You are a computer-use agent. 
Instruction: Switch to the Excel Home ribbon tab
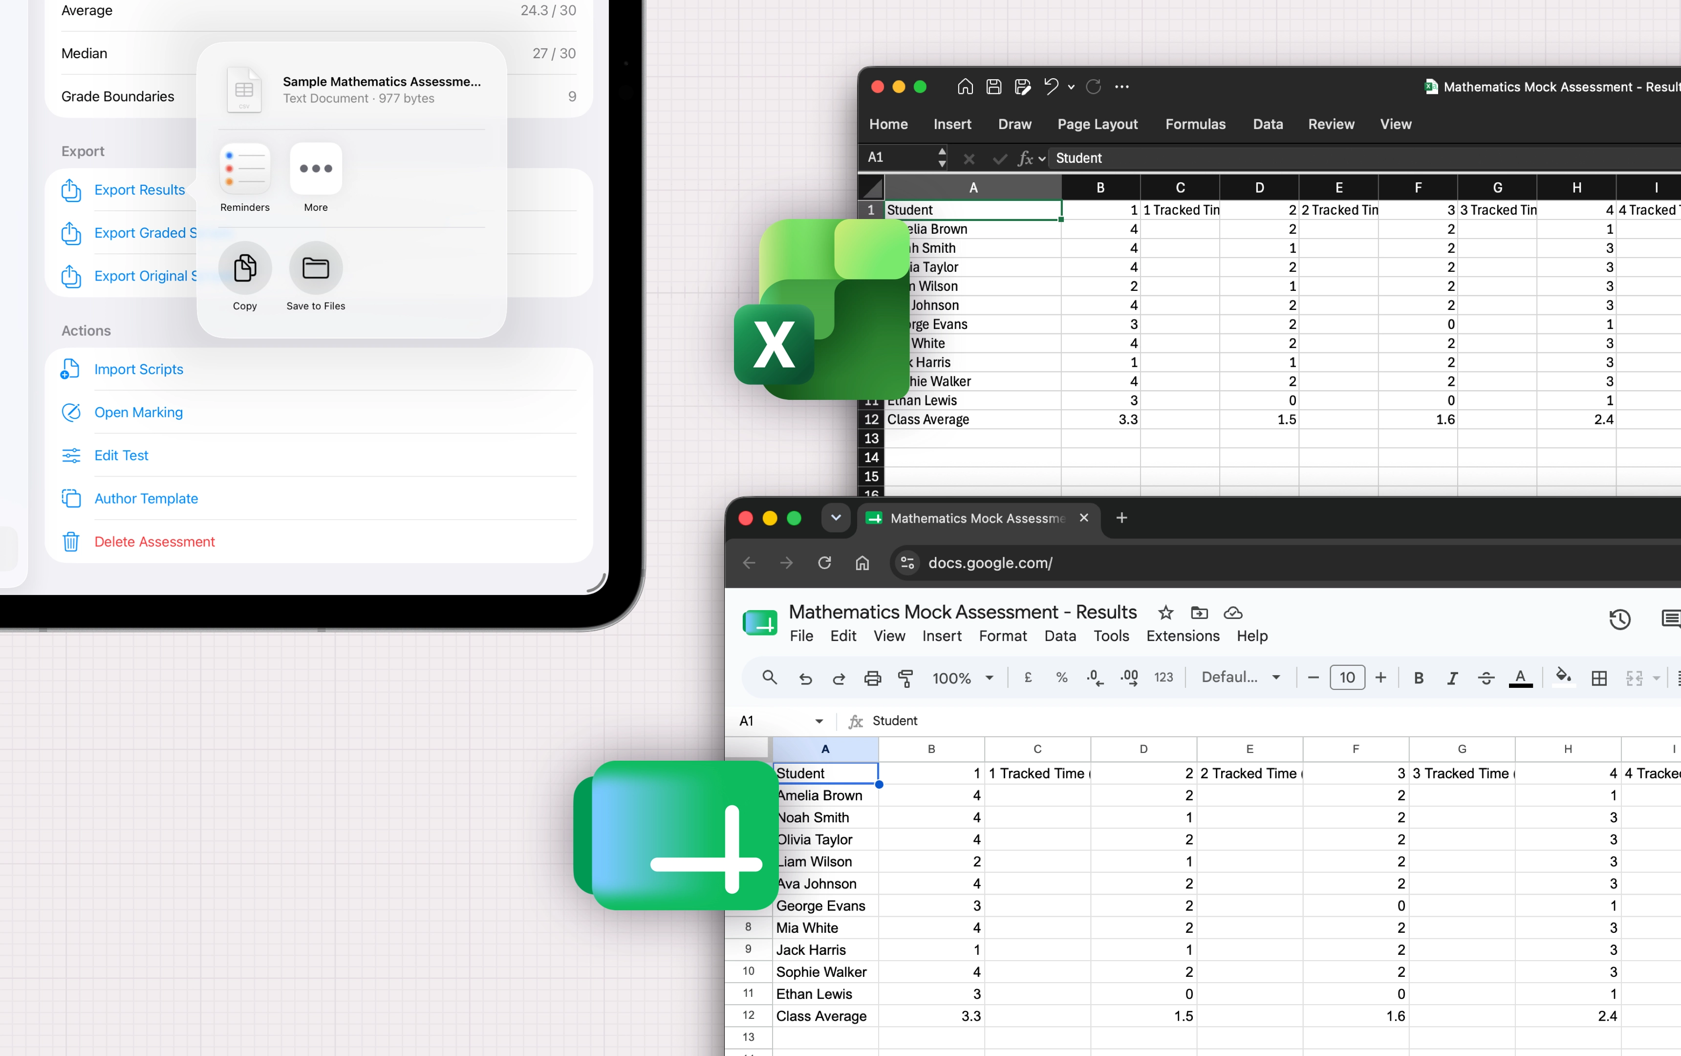(888, 124)
